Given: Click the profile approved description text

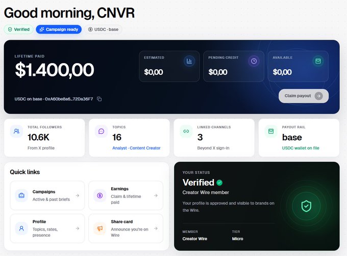Looking at the screenshot, I should pos(229,207).
